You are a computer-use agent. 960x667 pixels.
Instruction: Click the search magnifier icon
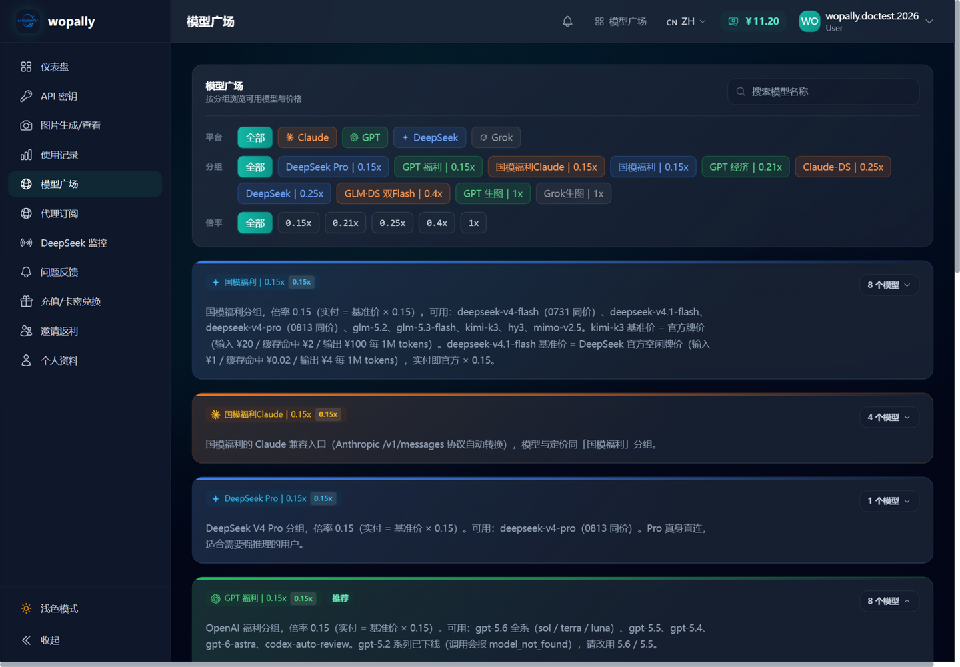coord(741,91)
